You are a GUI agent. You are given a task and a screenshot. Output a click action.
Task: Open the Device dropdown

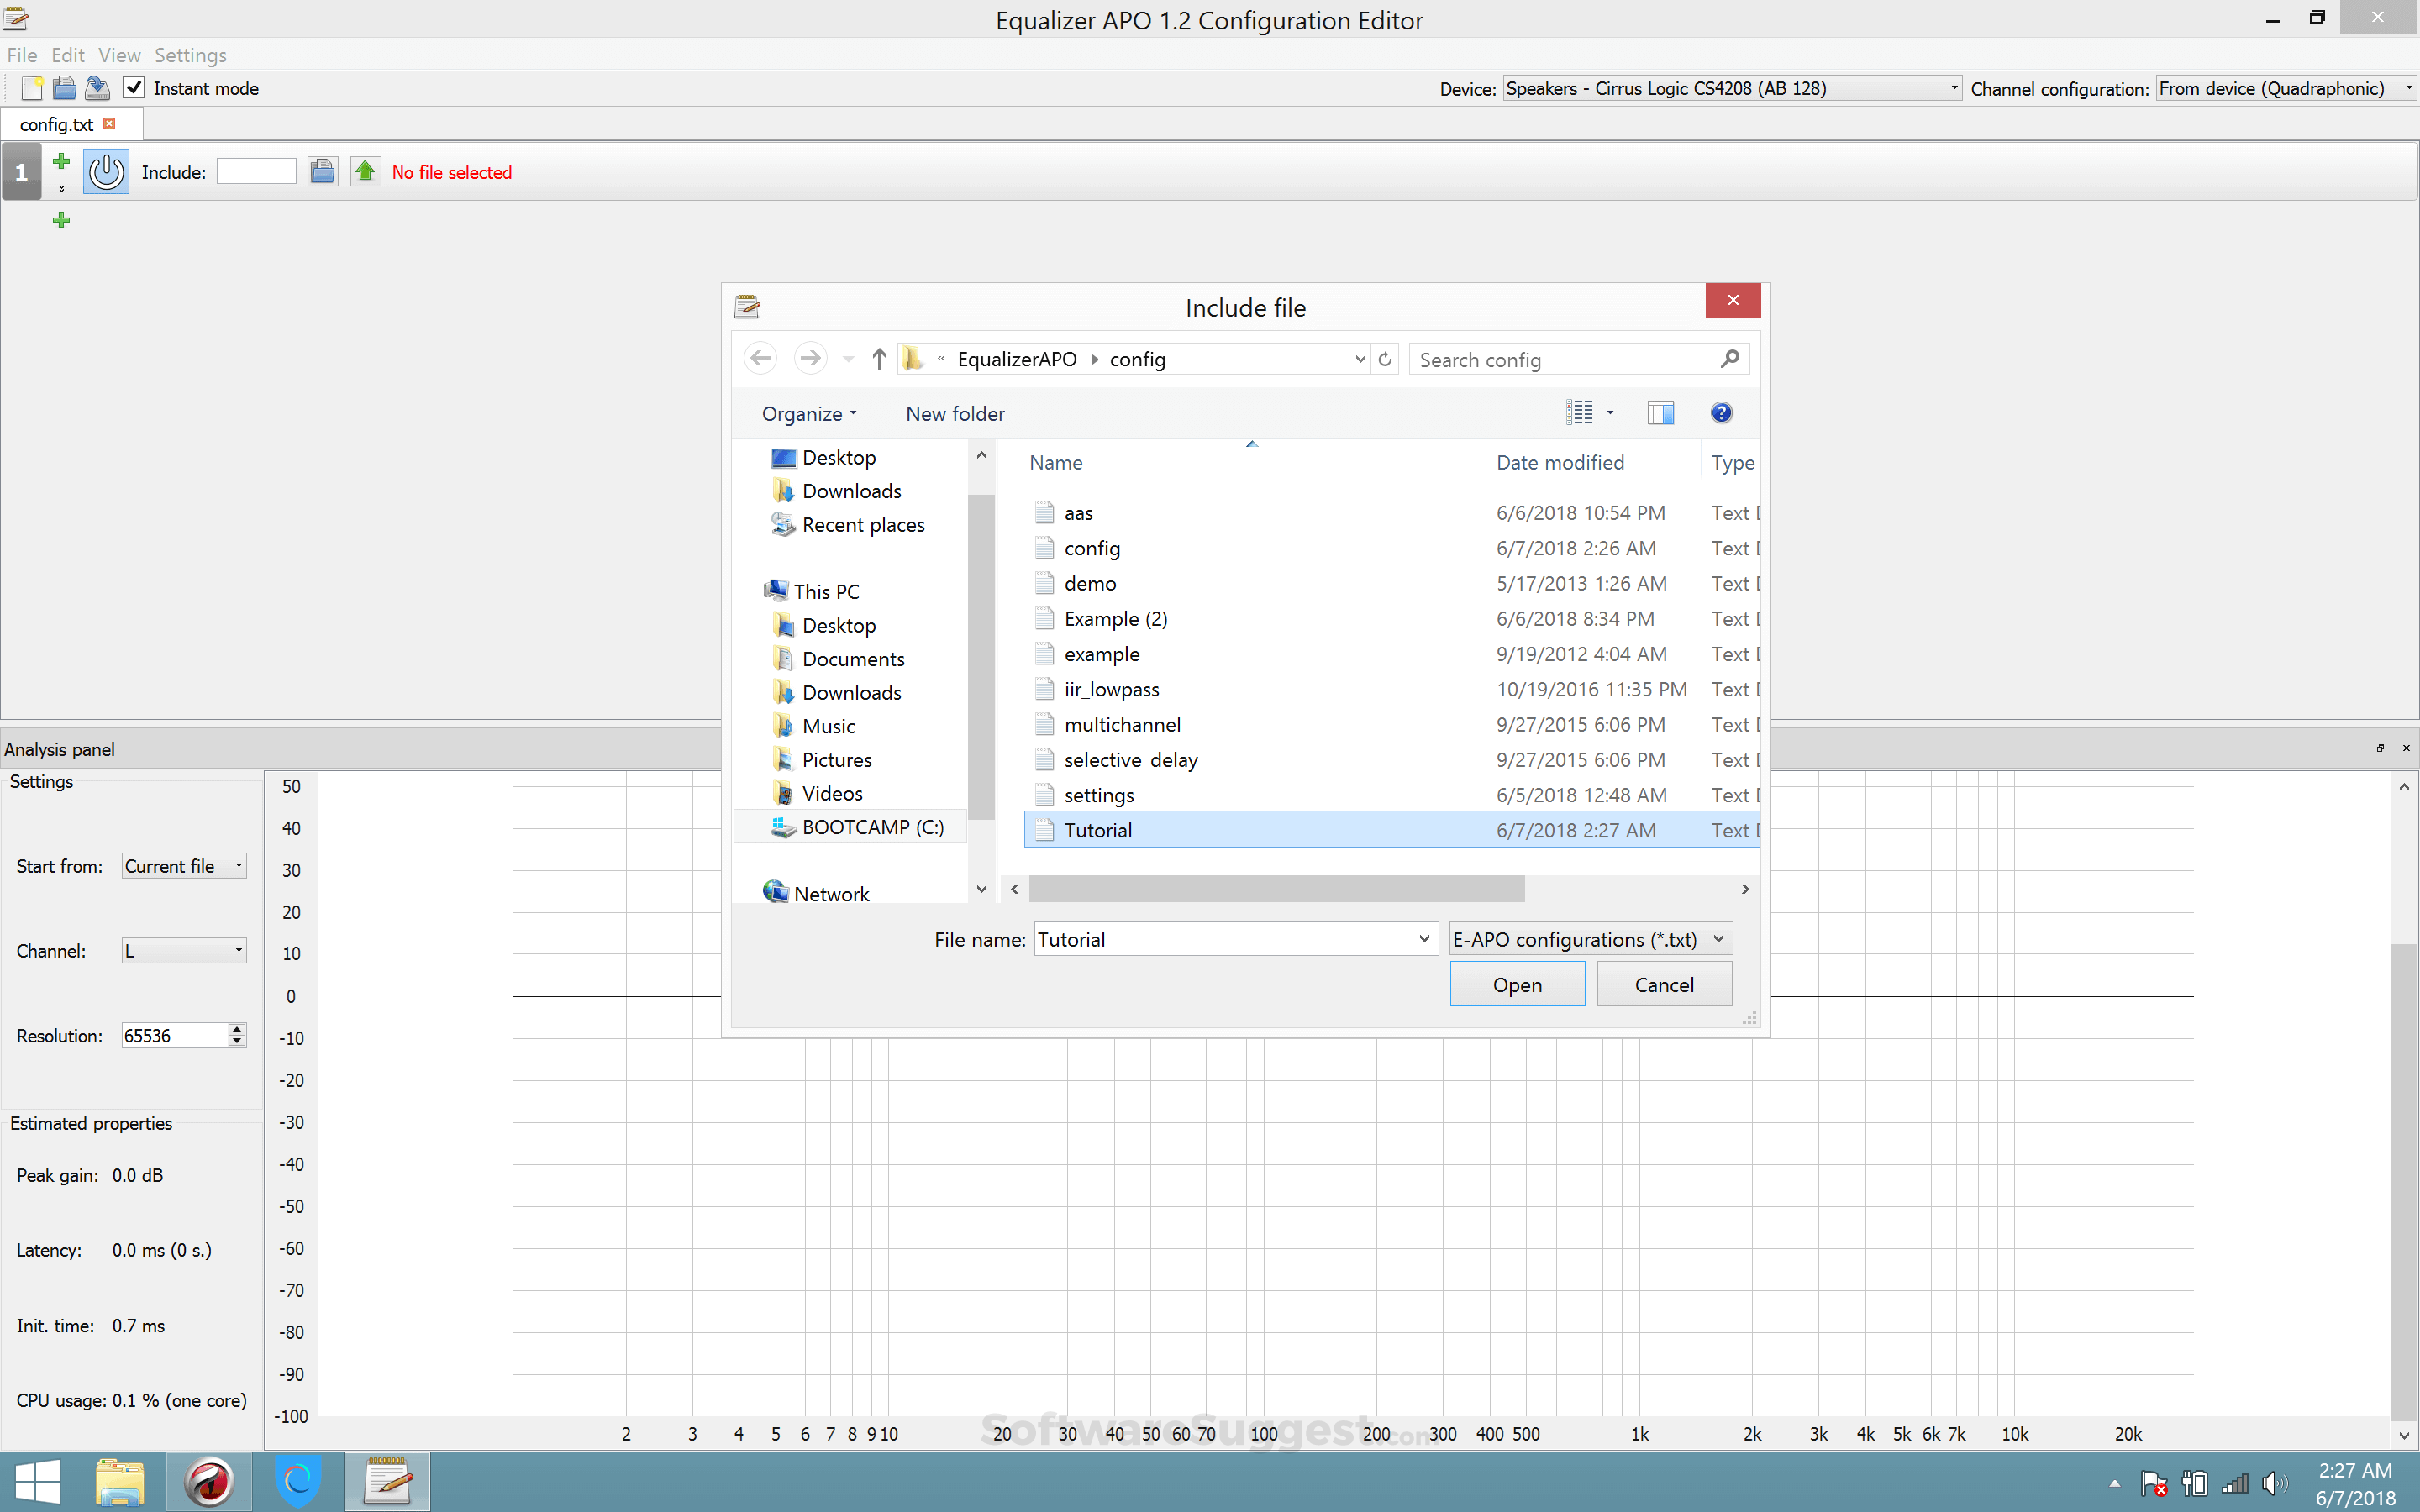(x=1952, y=88)
